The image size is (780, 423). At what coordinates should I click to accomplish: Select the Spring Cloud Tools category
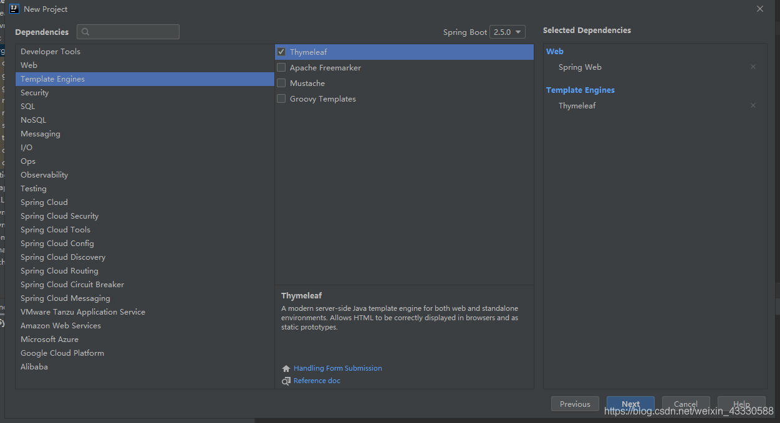145,230
